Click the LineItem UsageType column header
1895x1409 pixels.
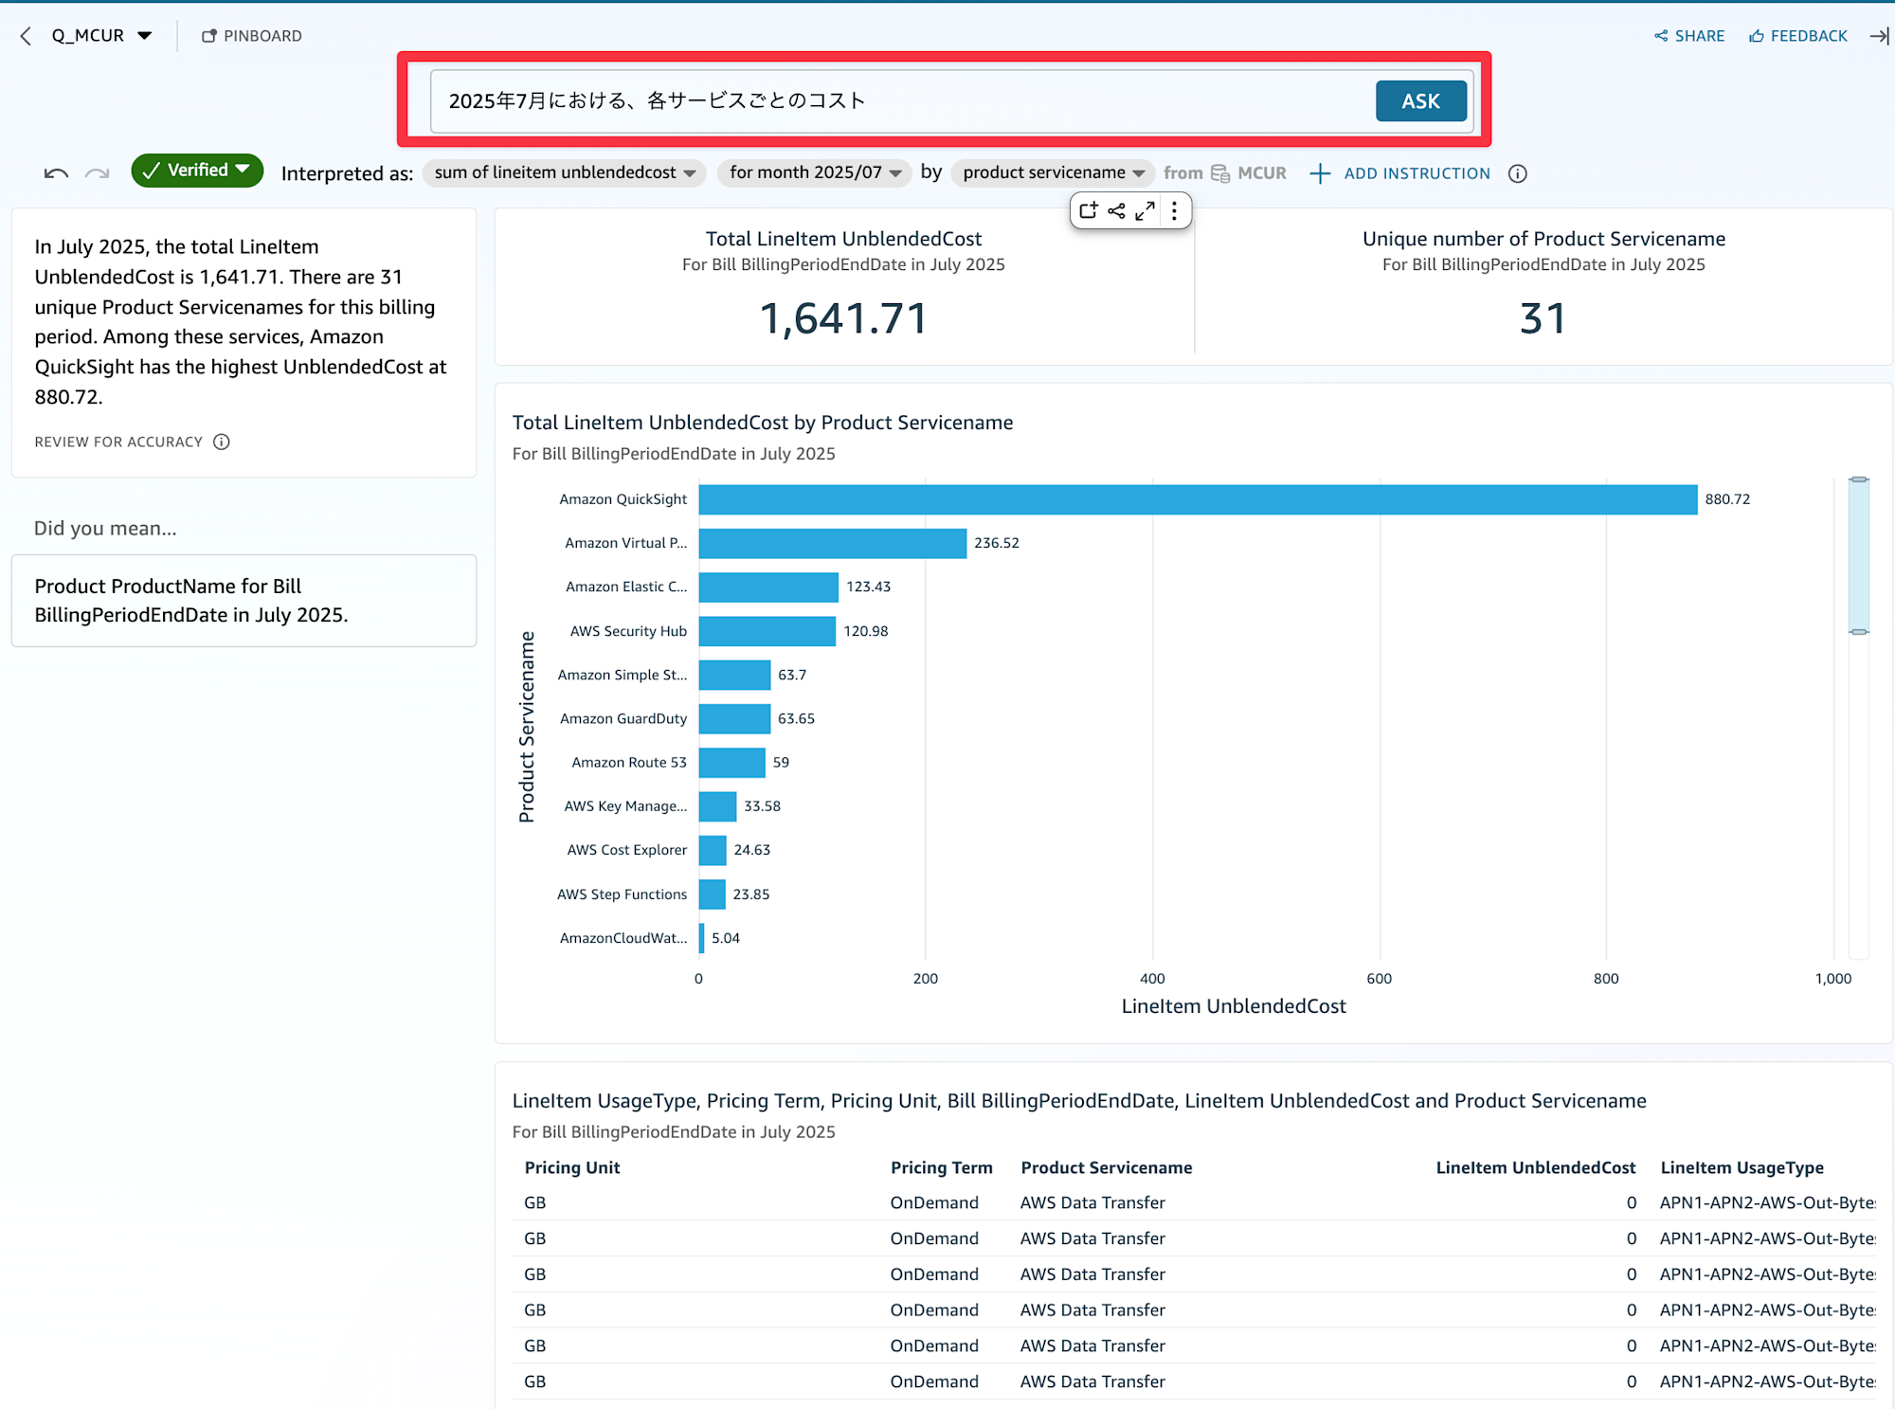1742,1167
